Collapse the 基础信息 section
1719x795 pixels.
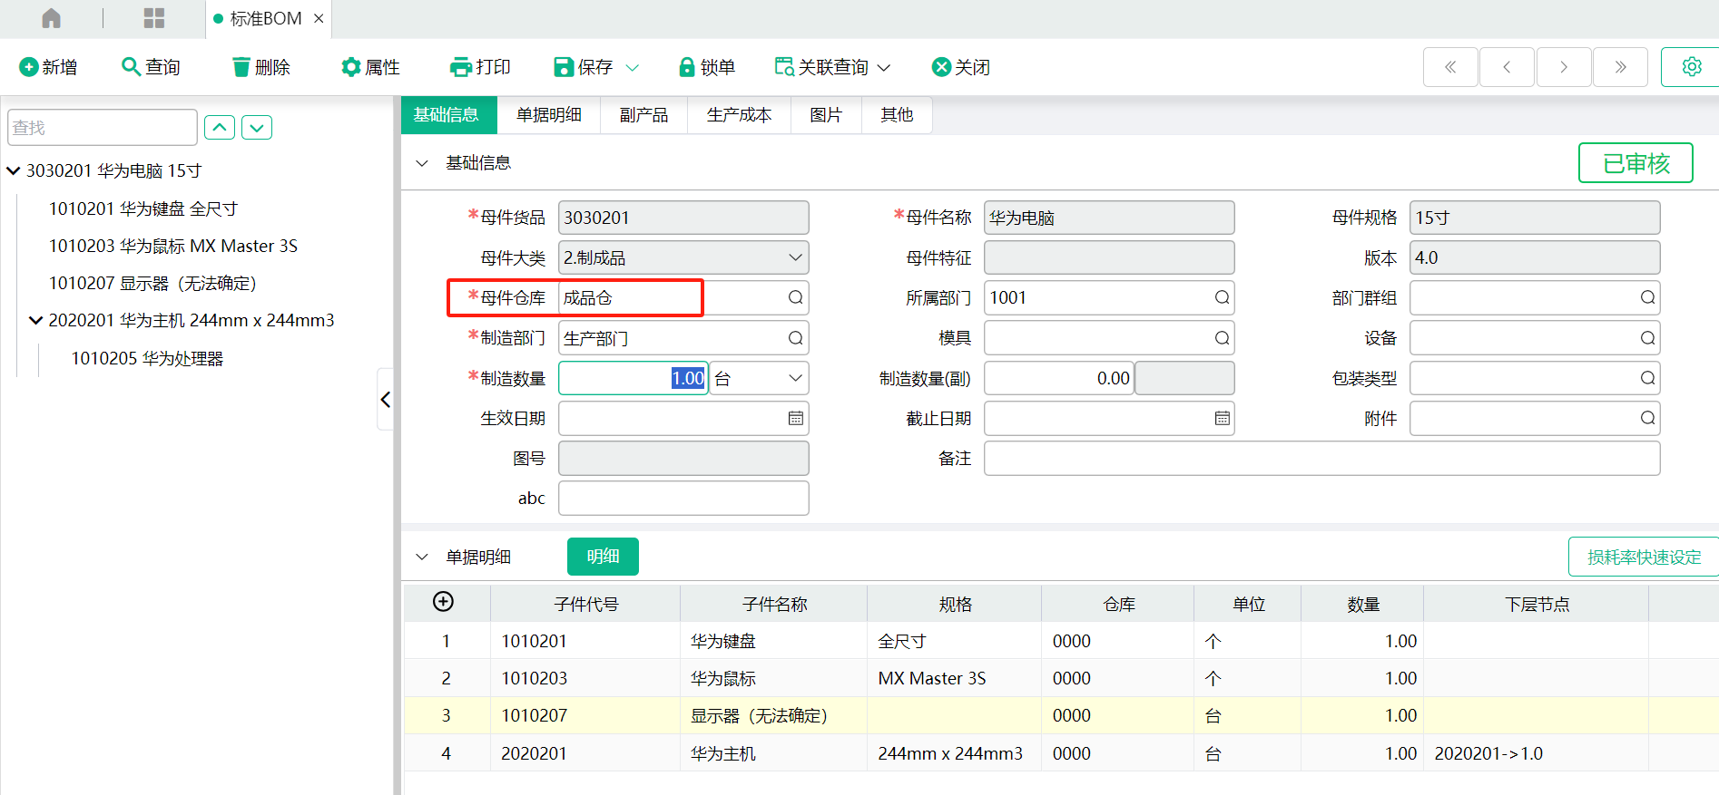pos(422,163)
